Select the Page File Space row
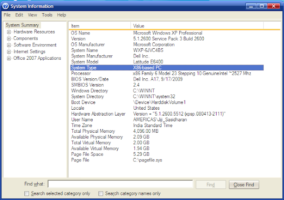The image size is (284, 200). pos(167,154)
